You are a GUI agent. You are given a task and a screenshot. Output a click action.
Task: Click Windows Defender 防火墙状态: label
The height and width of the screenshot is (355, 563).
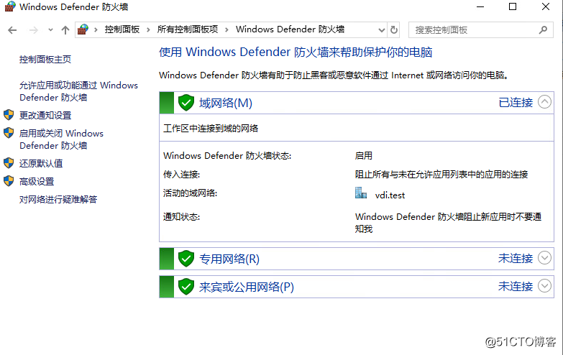[227, 156]
